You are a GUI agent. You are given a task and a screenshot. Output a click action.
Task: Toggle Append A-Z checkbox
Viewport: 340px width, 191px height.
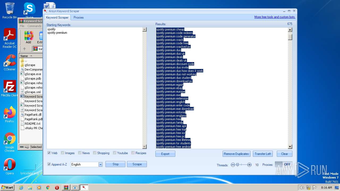pos(49,164)
